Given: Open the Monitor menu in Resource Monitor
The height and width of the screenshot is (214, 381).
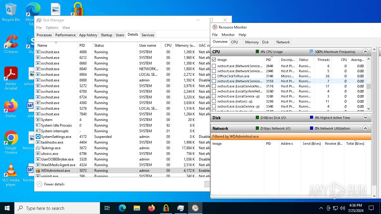Looking at the screenshot, I should [228, 35].
